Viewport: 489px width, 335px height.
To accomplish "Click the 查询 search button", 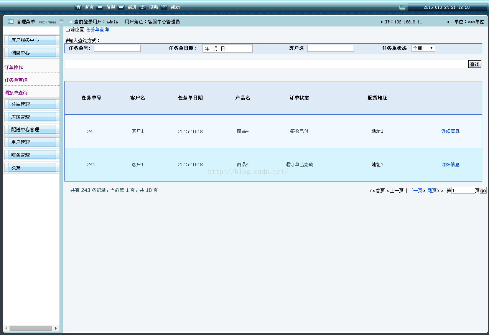I will click(x=475, y=64).
